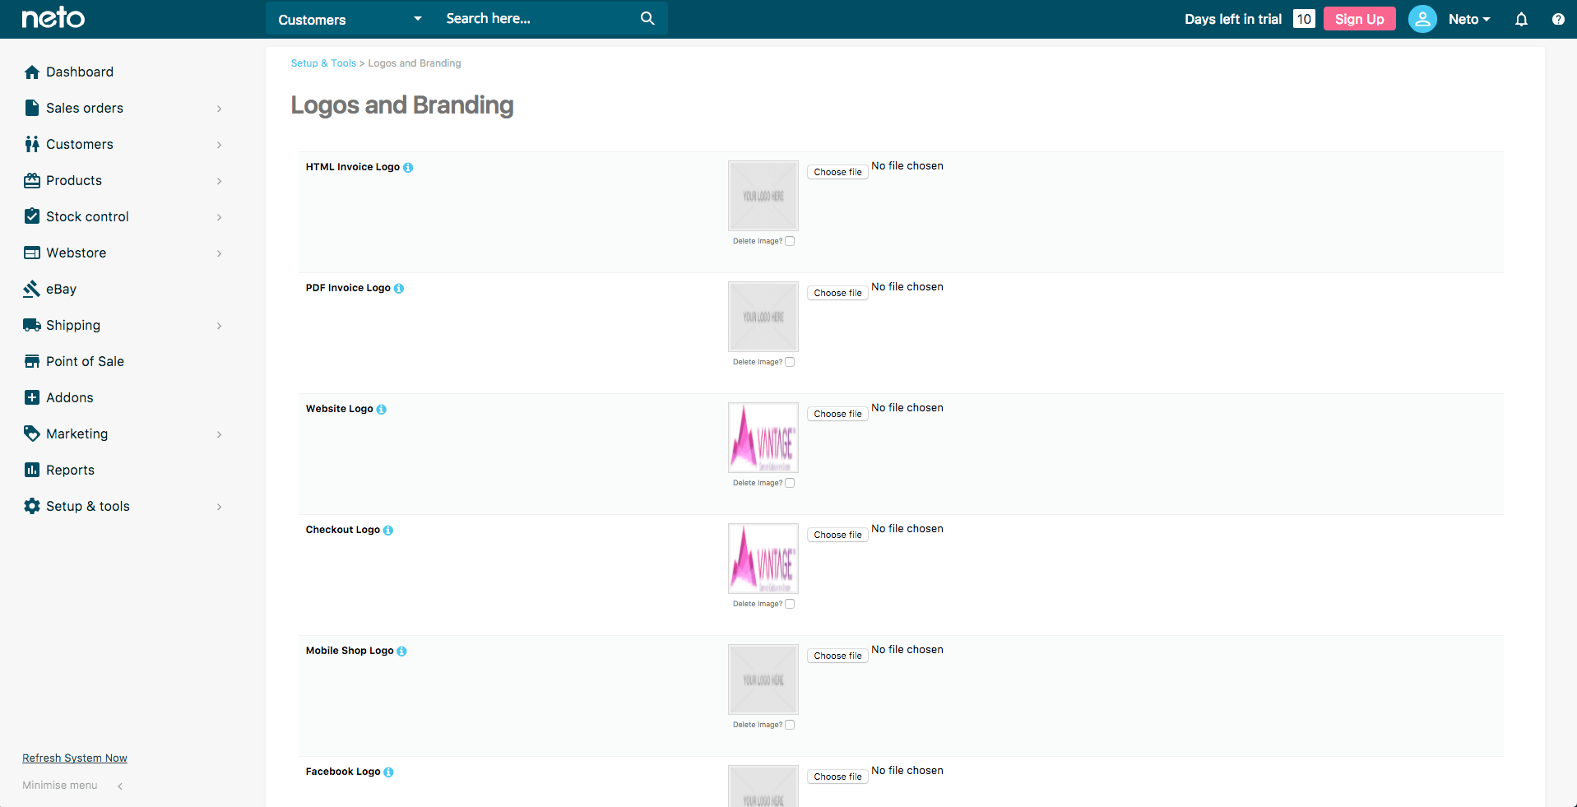Open Stock control menu item
Image resolution: width=1577 pixels, height=807 pixels.
pos(87,216)
